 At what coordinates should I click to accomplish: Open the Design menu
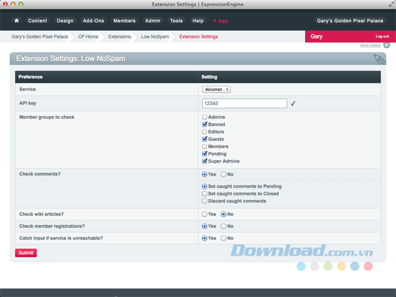pyautogui.click(x=65, y=21)
